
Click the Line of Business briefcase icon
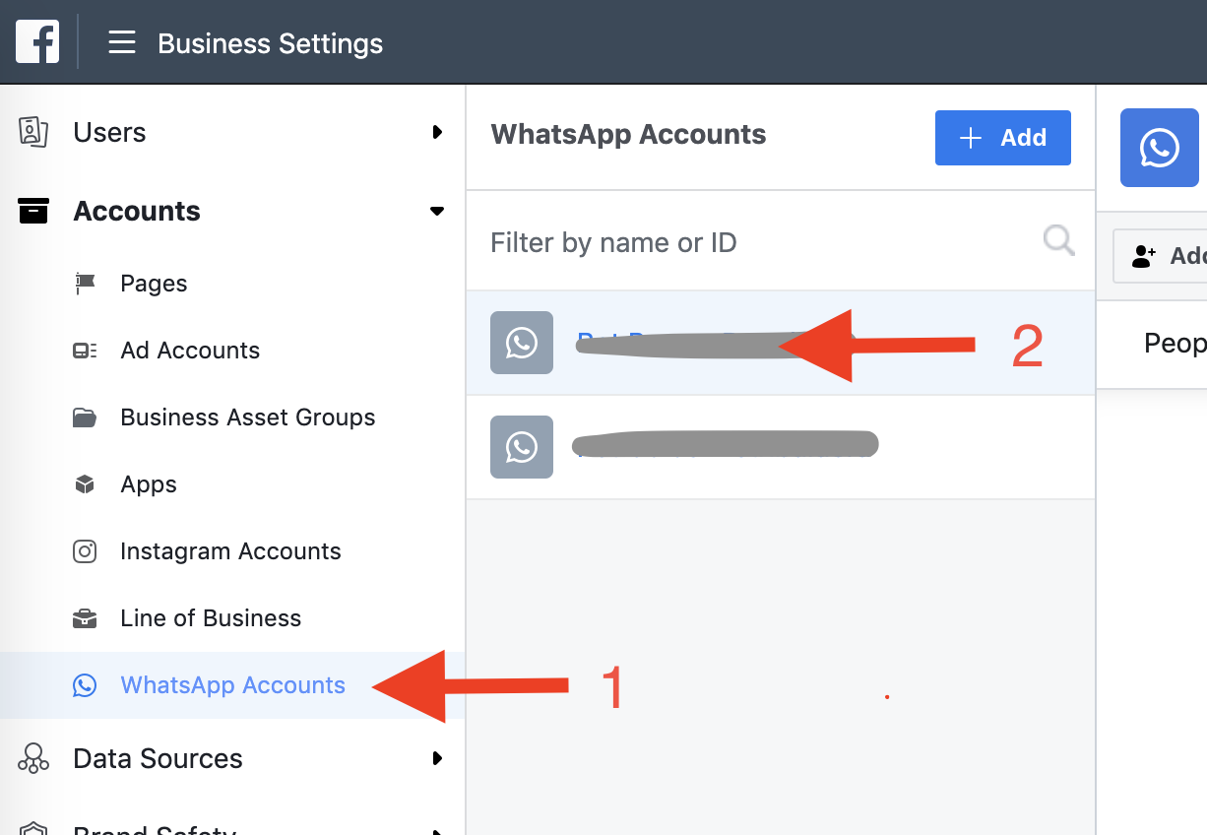85,618
